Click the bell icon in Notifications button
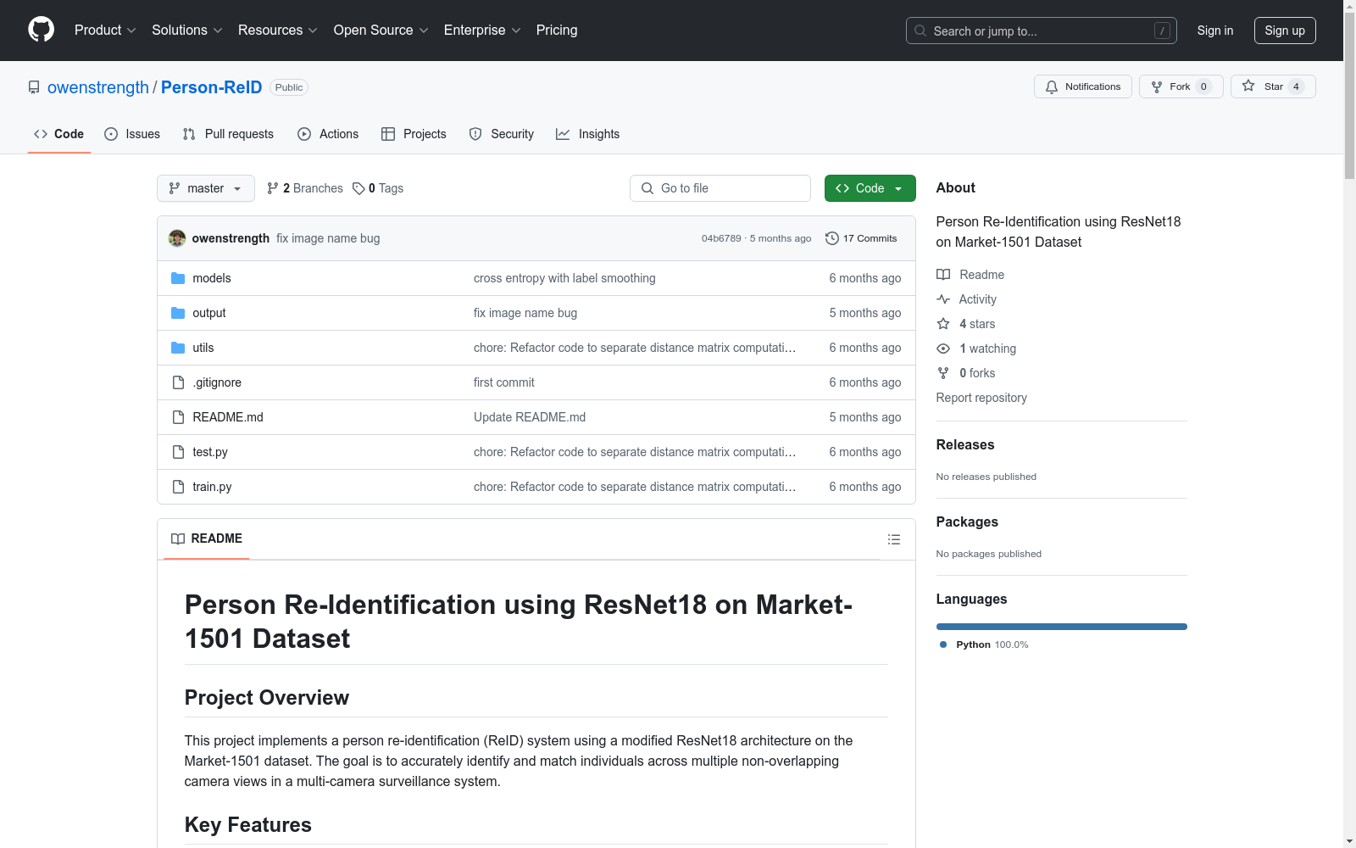Screen dimensions: 1356x848 point(1052,86)
